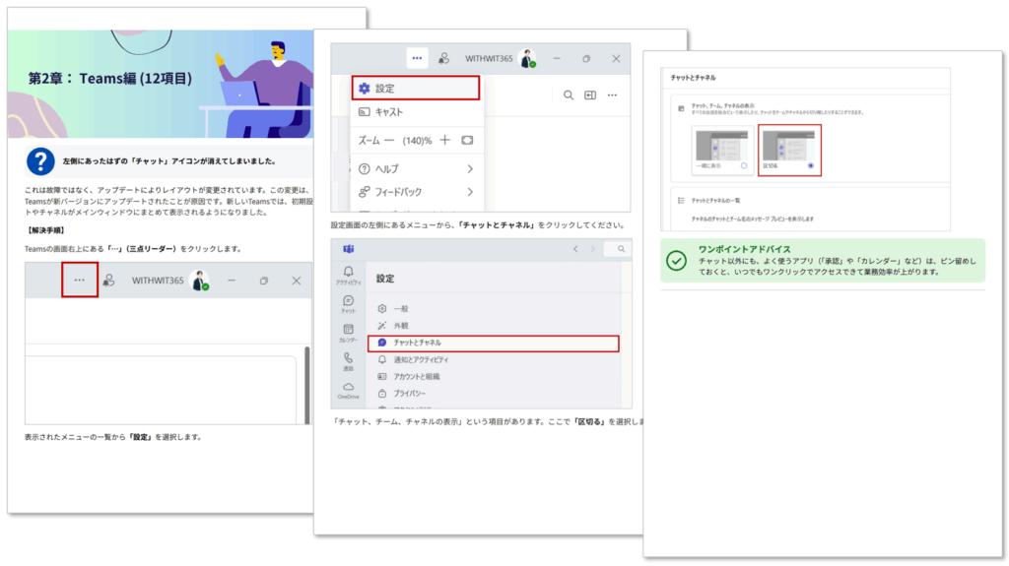Image resolution: width=1009 pixels, height=566 pixels.
Task: Expand the フィードバック submenu chevron
Action: [470, 192]
